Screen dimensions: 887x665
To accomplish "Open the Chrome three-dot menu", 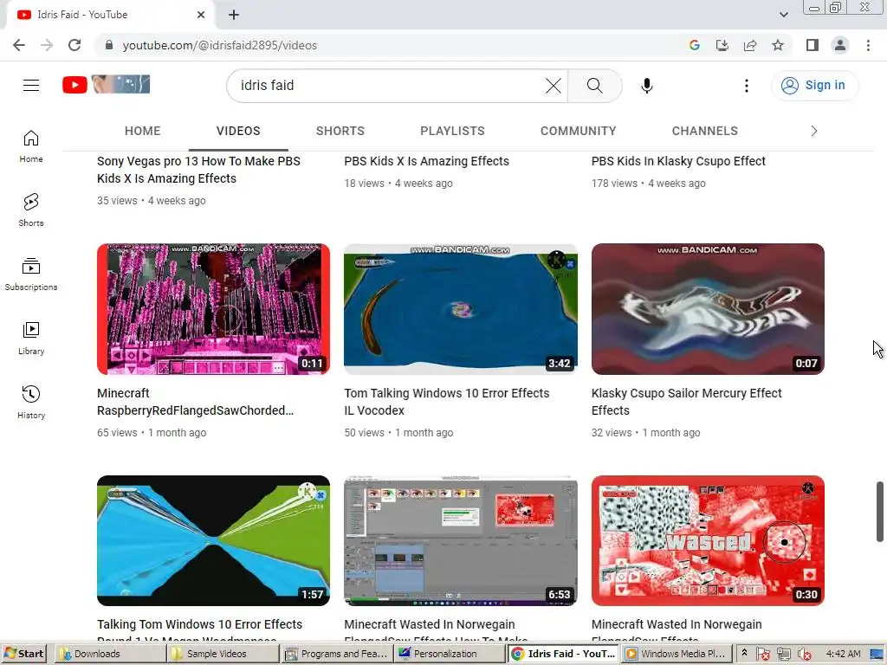I will 868,45.
